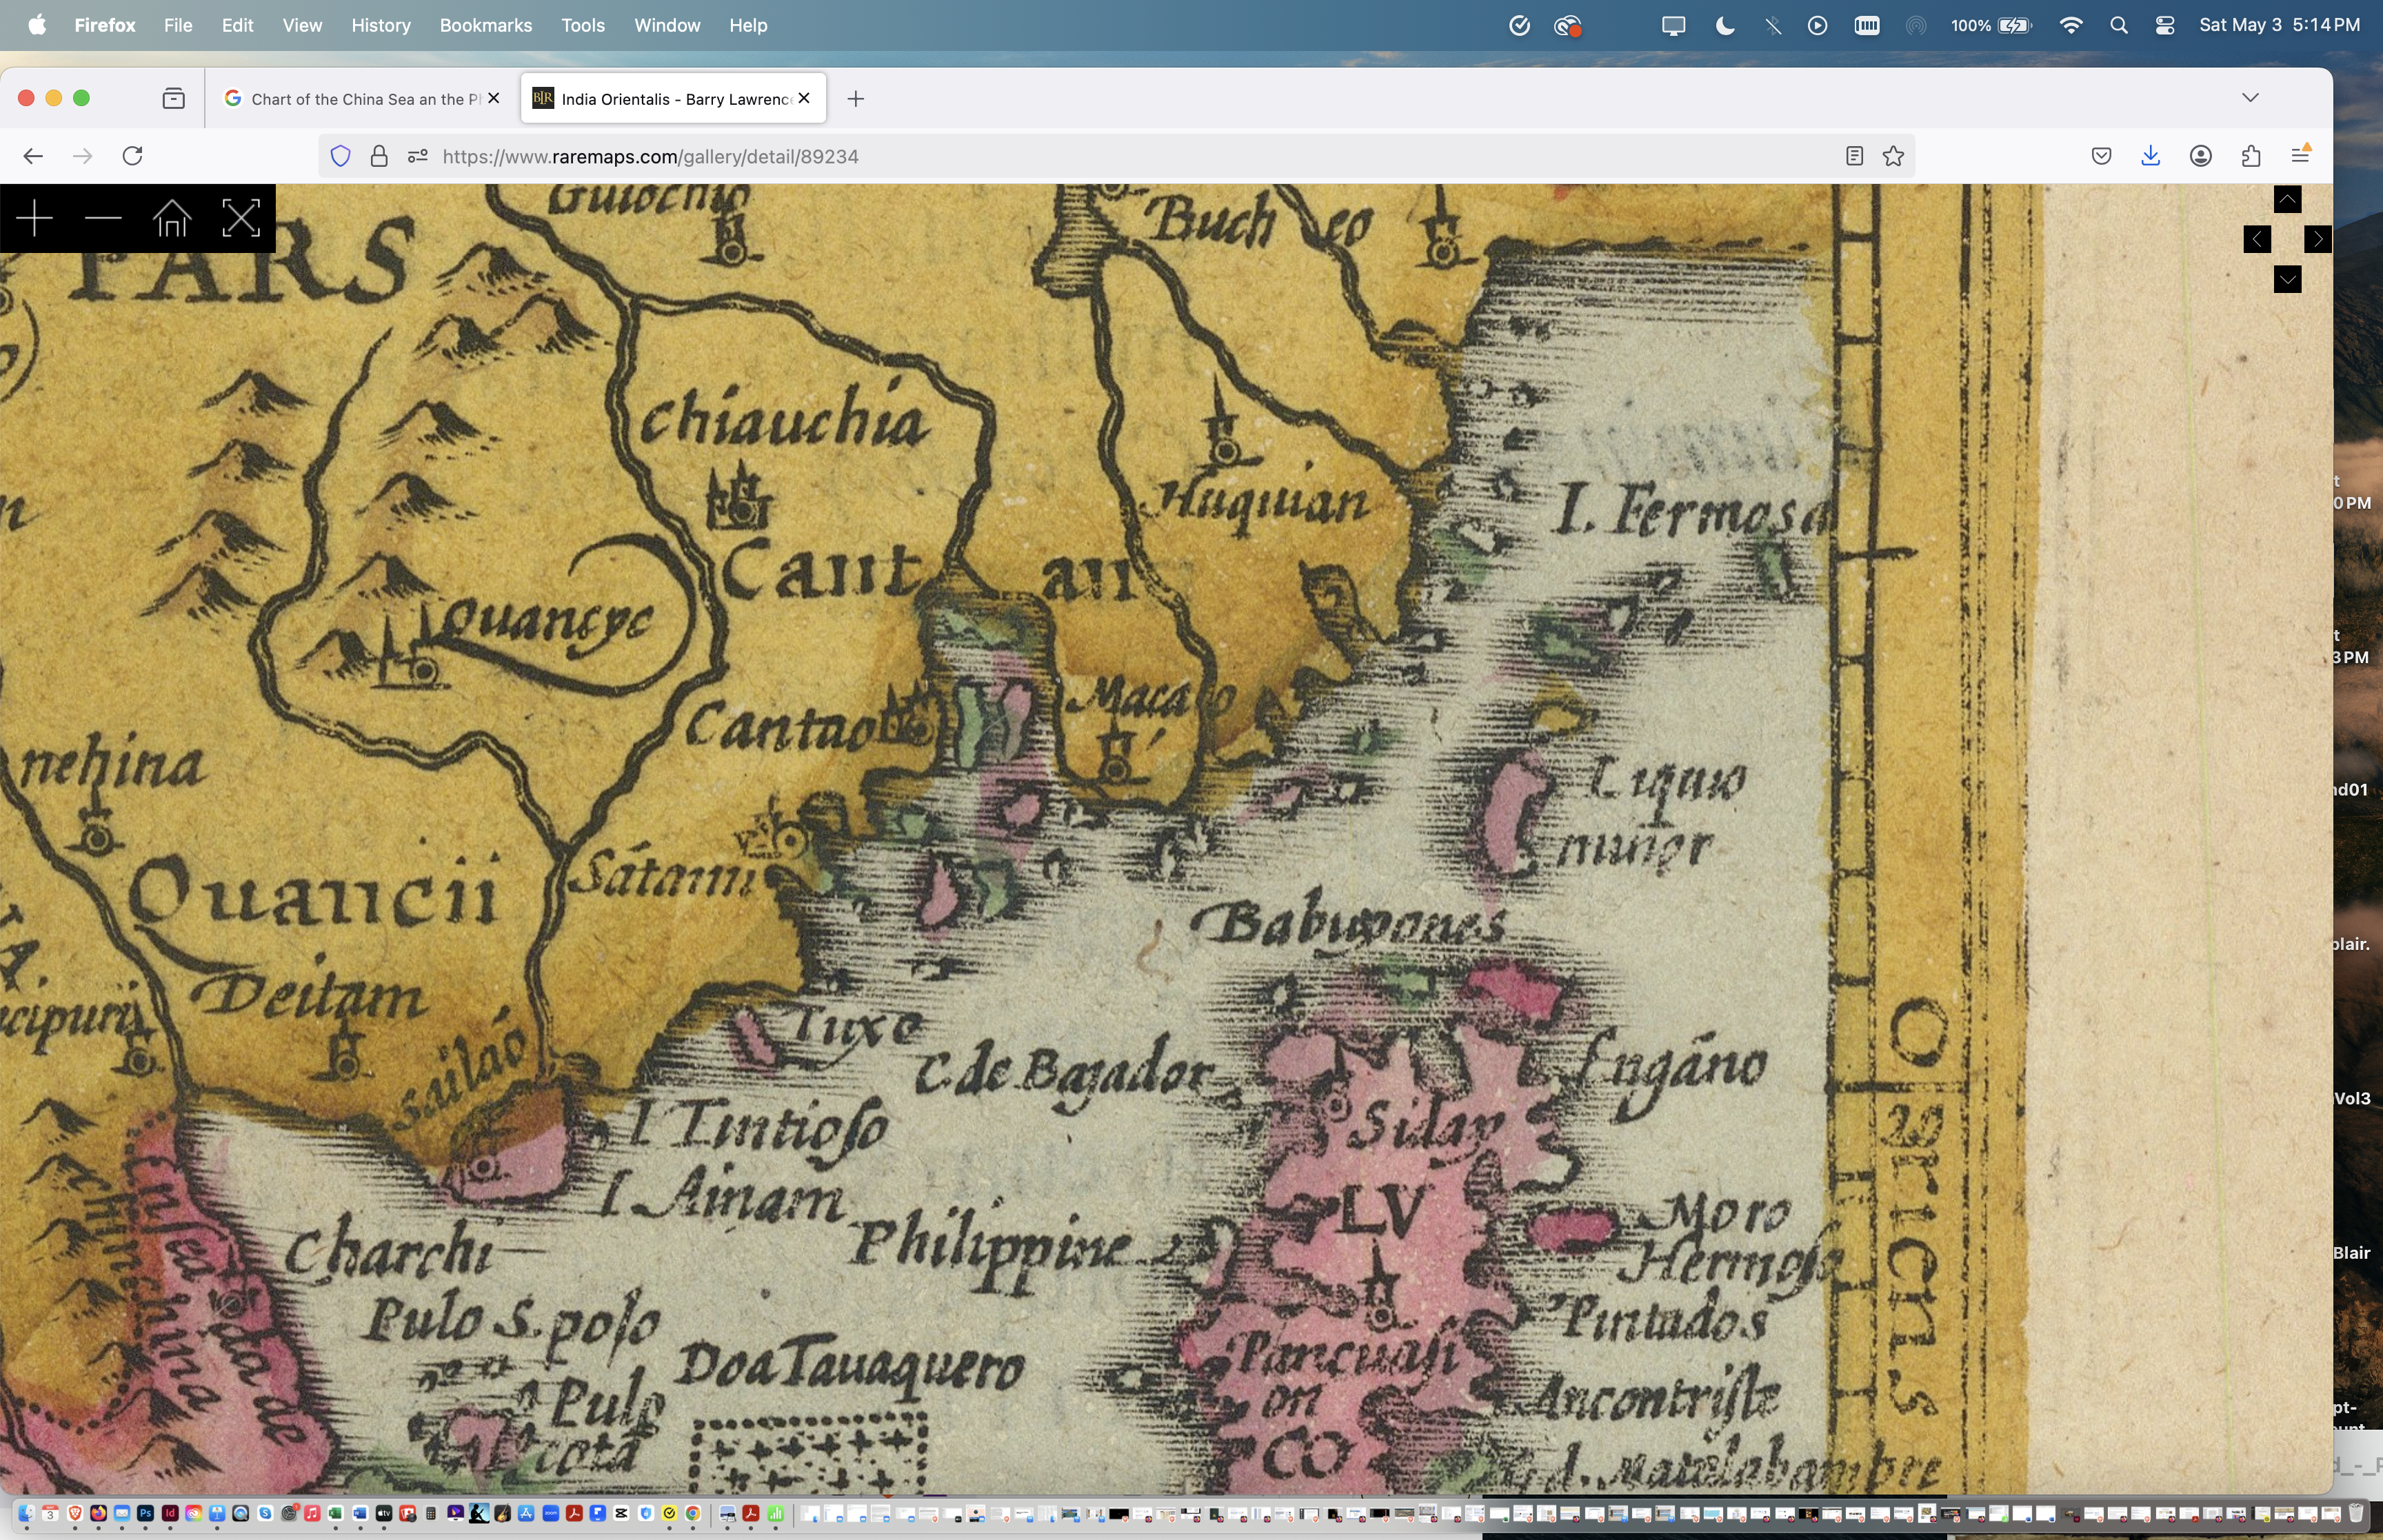This screenshot has width=2383, height=1540.
Task: Open the memory-module monitor menu bar icon
Action: (1867, 25)
